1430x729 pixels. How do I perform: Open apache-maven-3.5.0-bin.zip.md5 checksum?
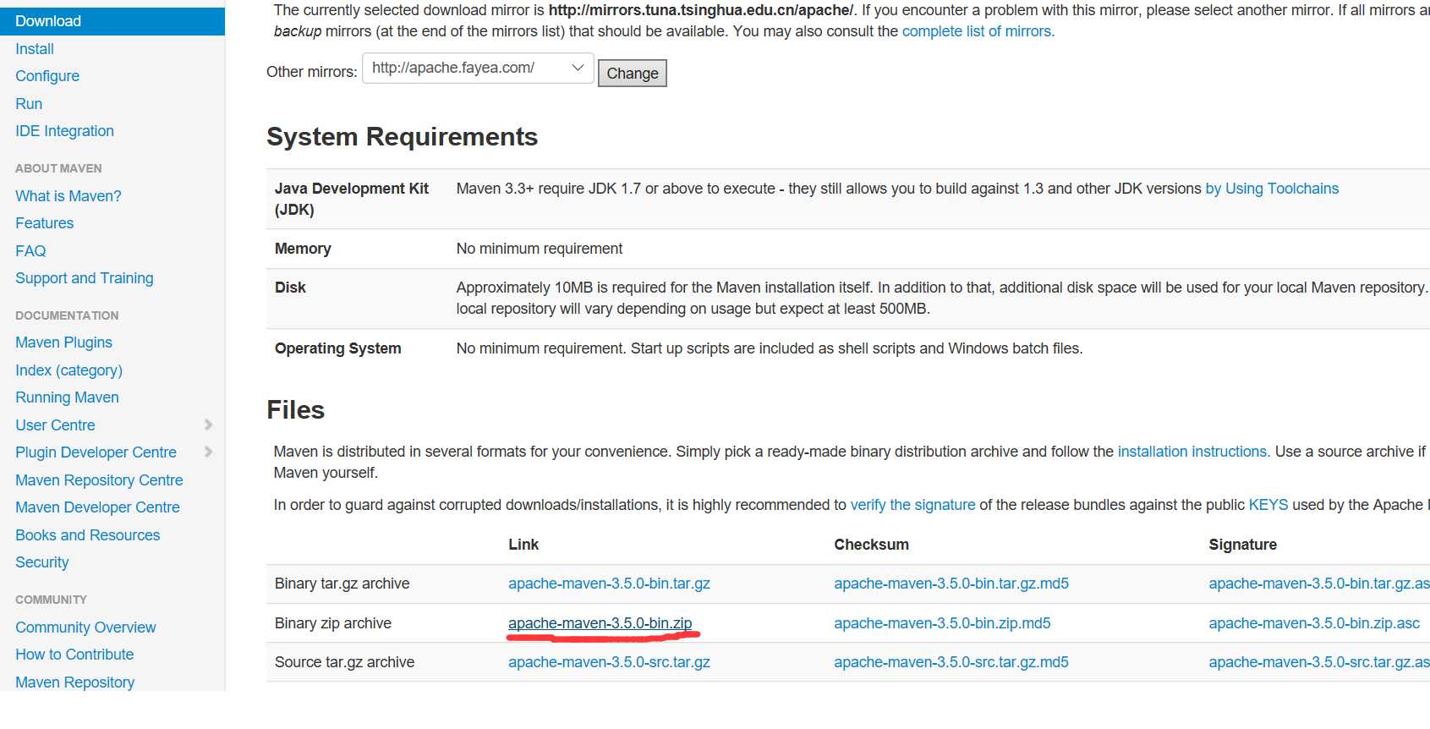click(942, 623)
